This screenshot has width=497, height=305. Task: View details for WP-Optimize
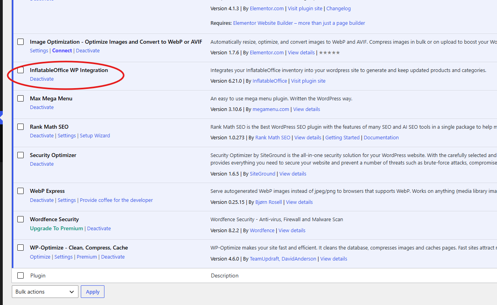(334, 259)
